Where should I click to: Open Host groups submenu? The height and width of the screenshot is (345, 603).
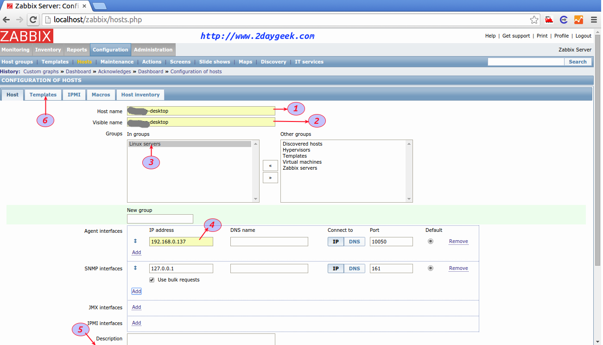point(18,62)
